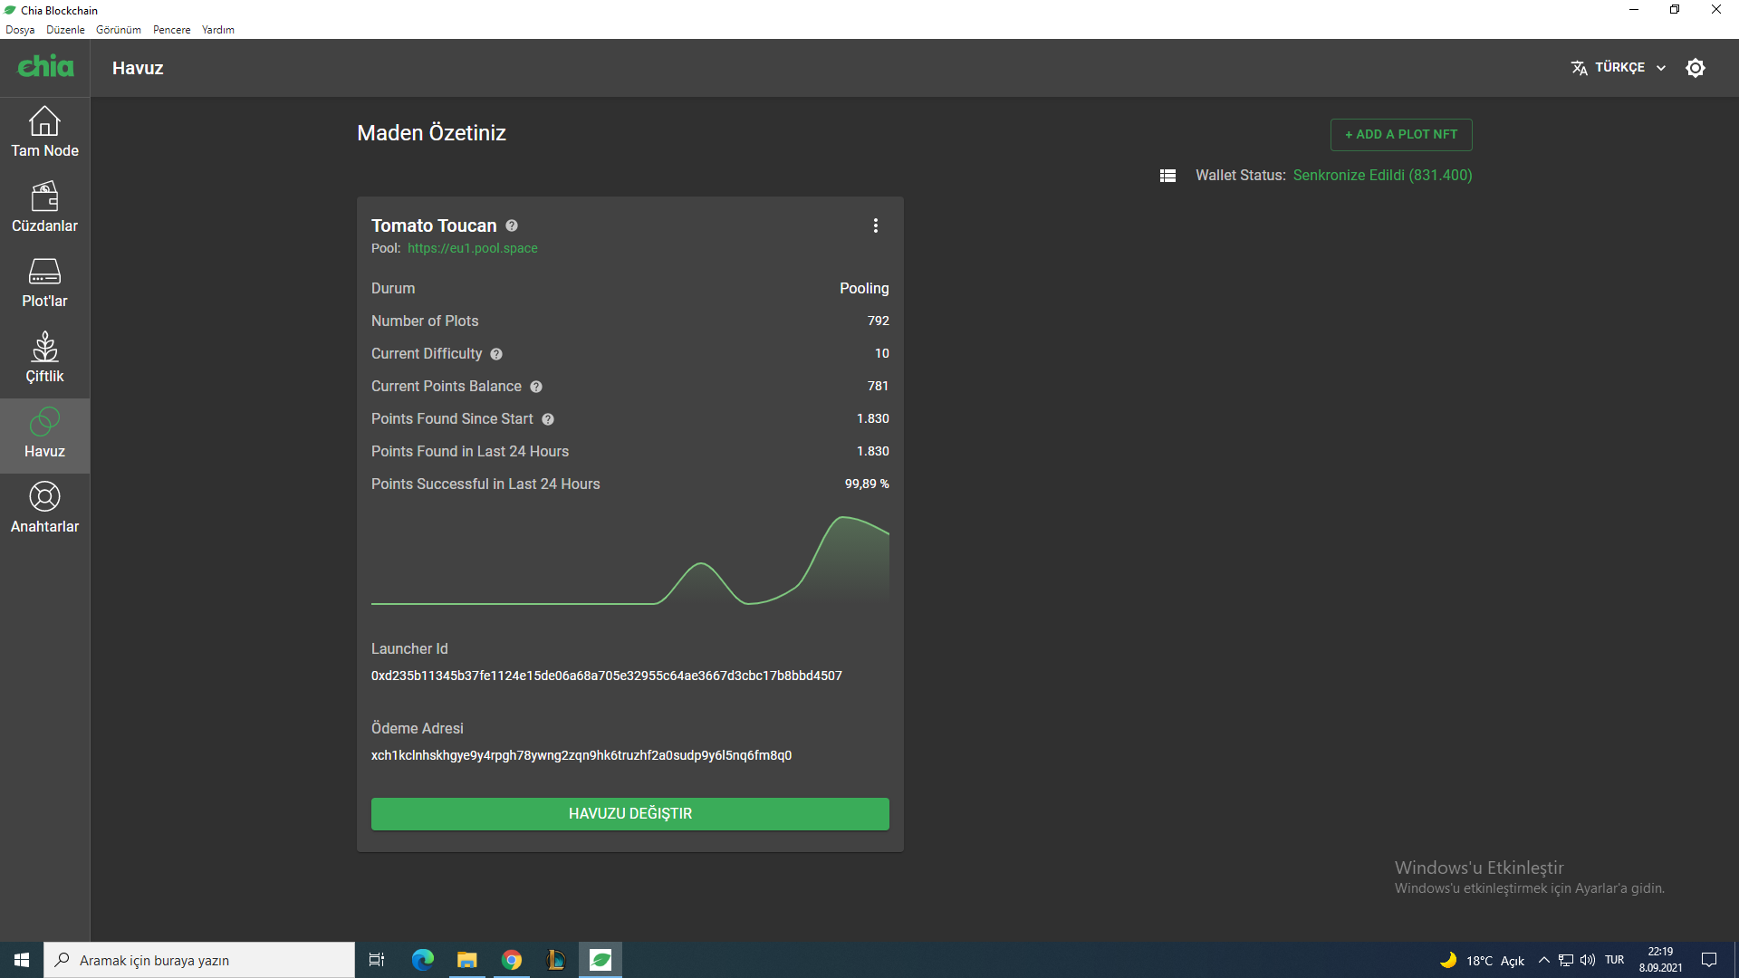The image size is (1739, 978).
Task: Open network settings tray icon
Action: (x=1566, y=960)
